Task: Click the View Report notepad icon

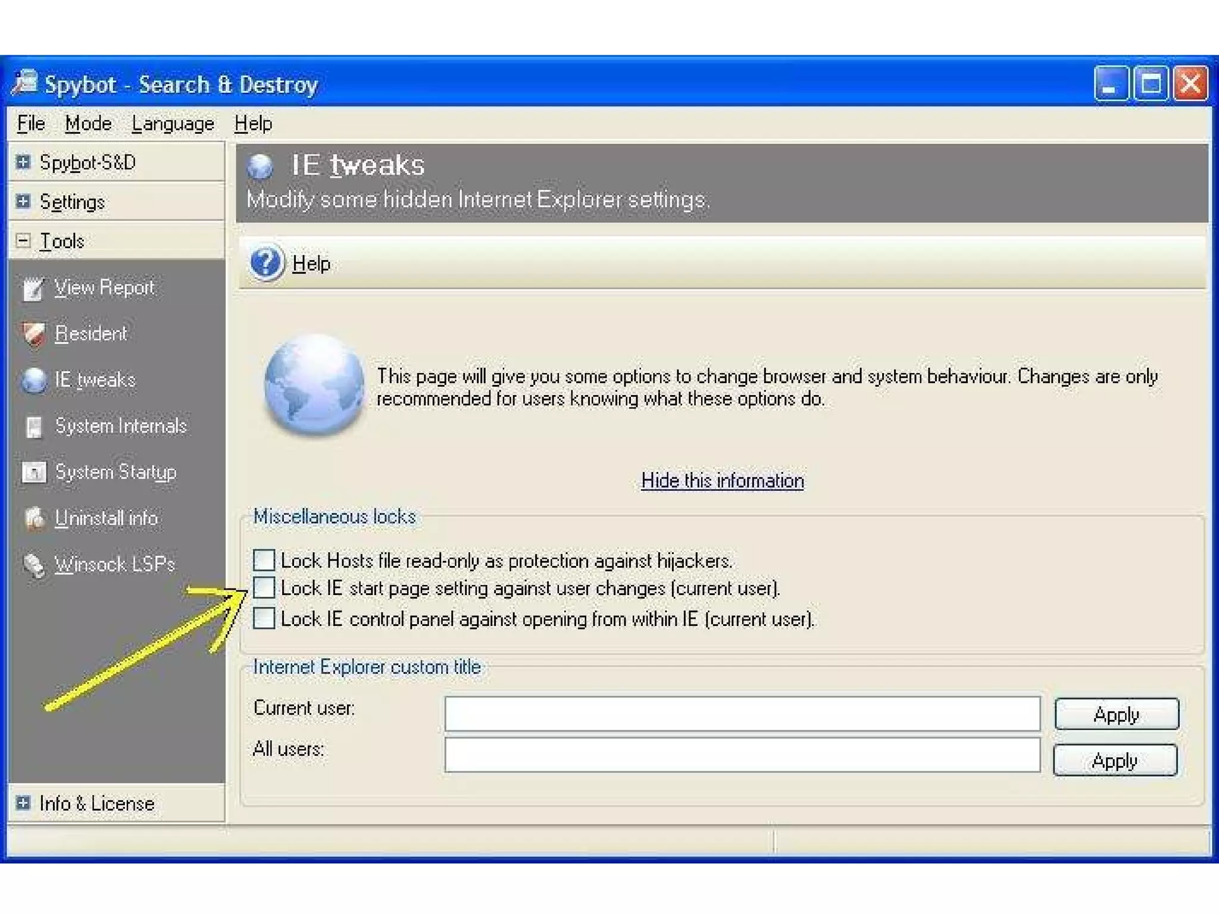Action: tap(33, 289)
